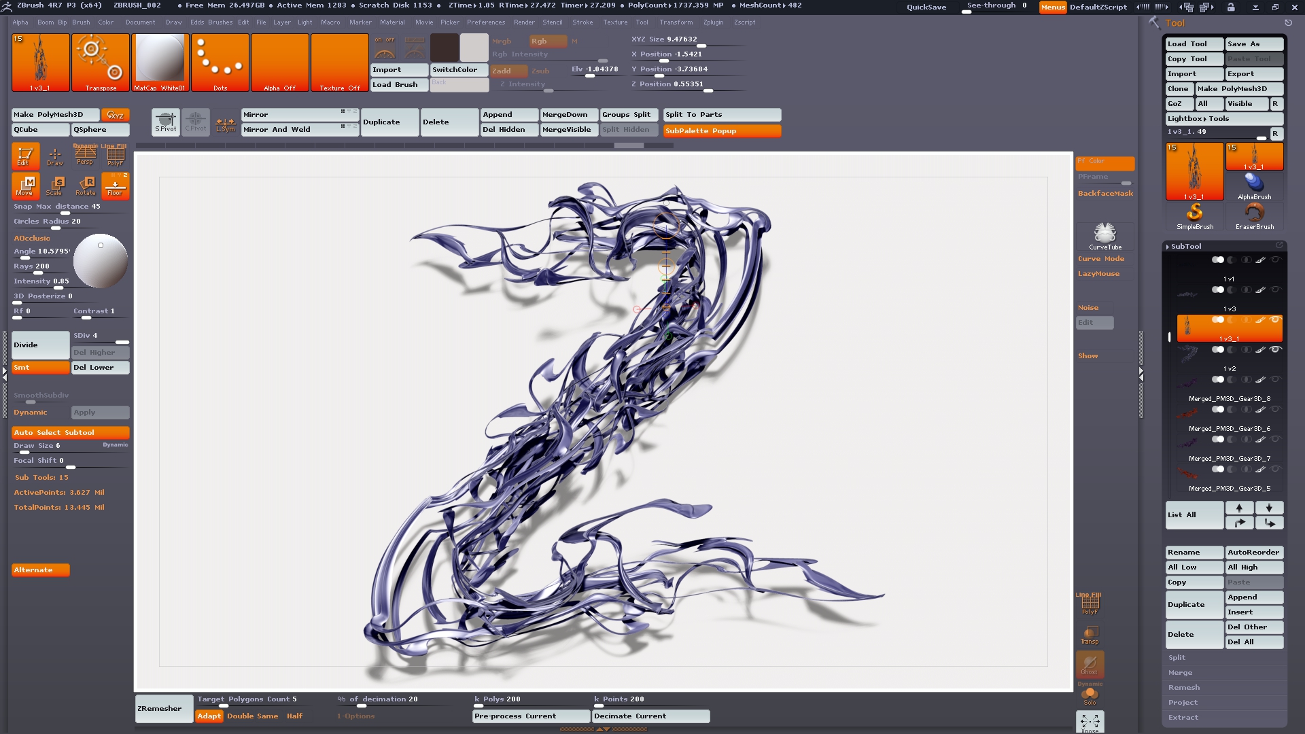Collapse the SubTool panel header
Viewport: 1305px width, 734px height.
[x=1185, y=246]
